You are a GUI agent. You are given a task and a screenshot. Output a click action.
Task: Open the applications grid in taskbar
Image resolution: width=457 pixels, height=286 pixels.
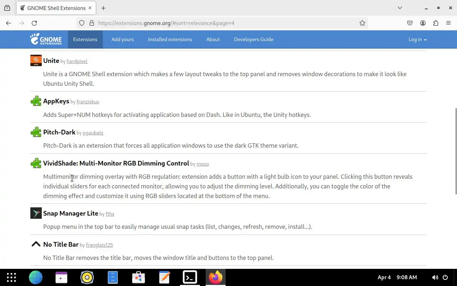(x=11, y=277)
